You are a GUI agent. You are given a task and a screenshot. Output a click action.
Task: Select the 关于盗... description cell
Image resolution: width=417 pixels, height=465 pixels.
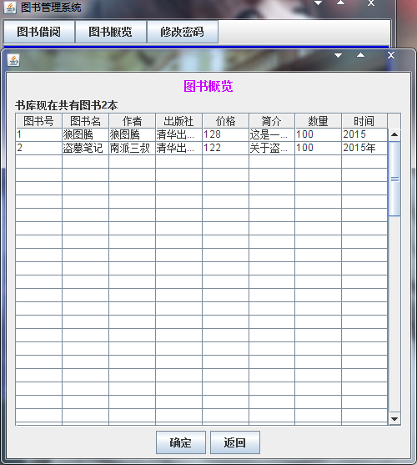tap(272, 148)
